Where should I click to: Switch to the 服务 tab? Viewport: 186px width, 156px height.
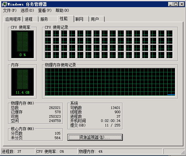coord(48,19)
